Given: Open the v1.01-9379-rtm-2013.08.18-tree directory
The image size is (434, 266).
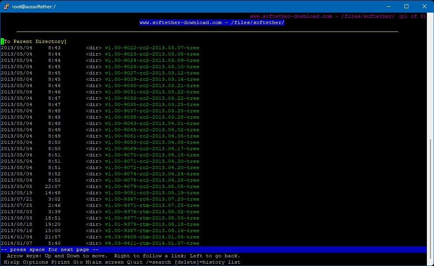Looking at the screenshot, I should (152, 224).
